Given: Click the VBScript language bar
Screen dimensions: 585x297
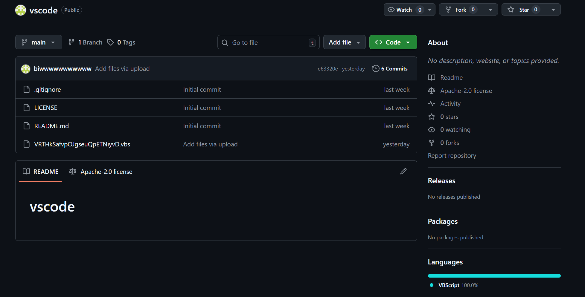Looking at the screenshot, I should [x=494, y=275].
